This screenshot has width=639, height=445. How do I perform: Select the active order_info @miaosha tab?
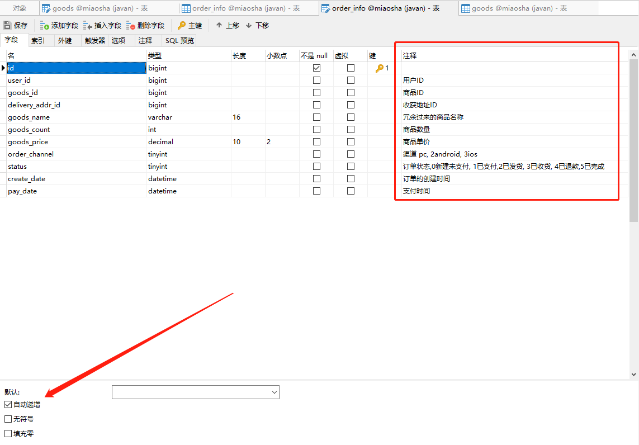pos(389,8)
